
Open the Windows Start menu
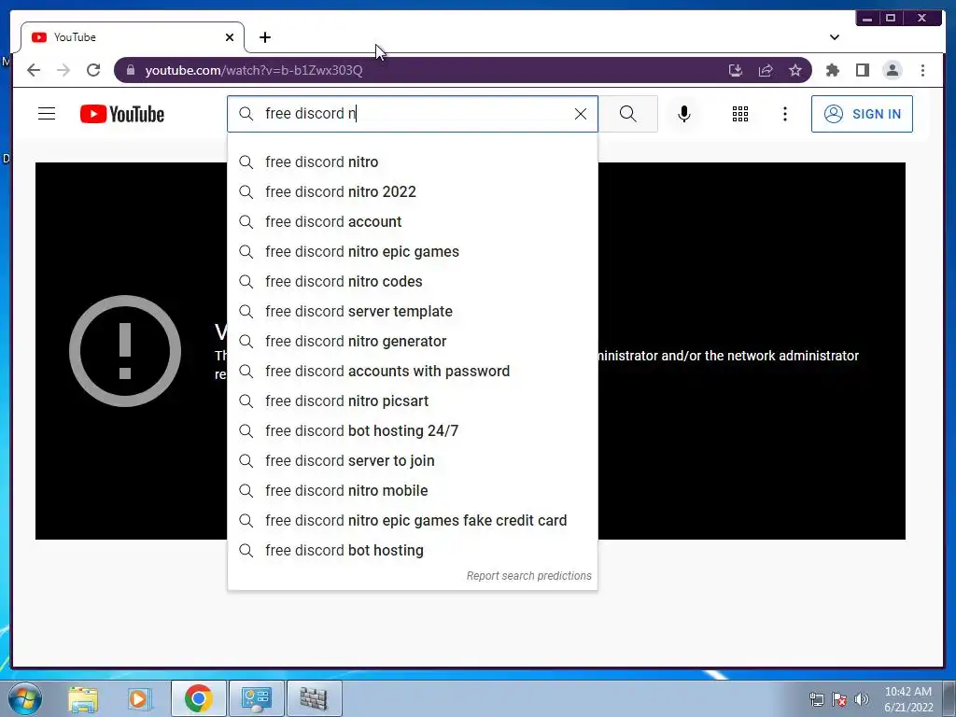[25, 699]
